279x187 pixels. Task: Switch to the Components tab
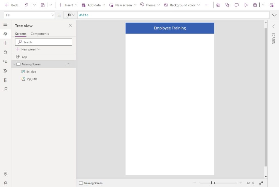pos(40,34)
